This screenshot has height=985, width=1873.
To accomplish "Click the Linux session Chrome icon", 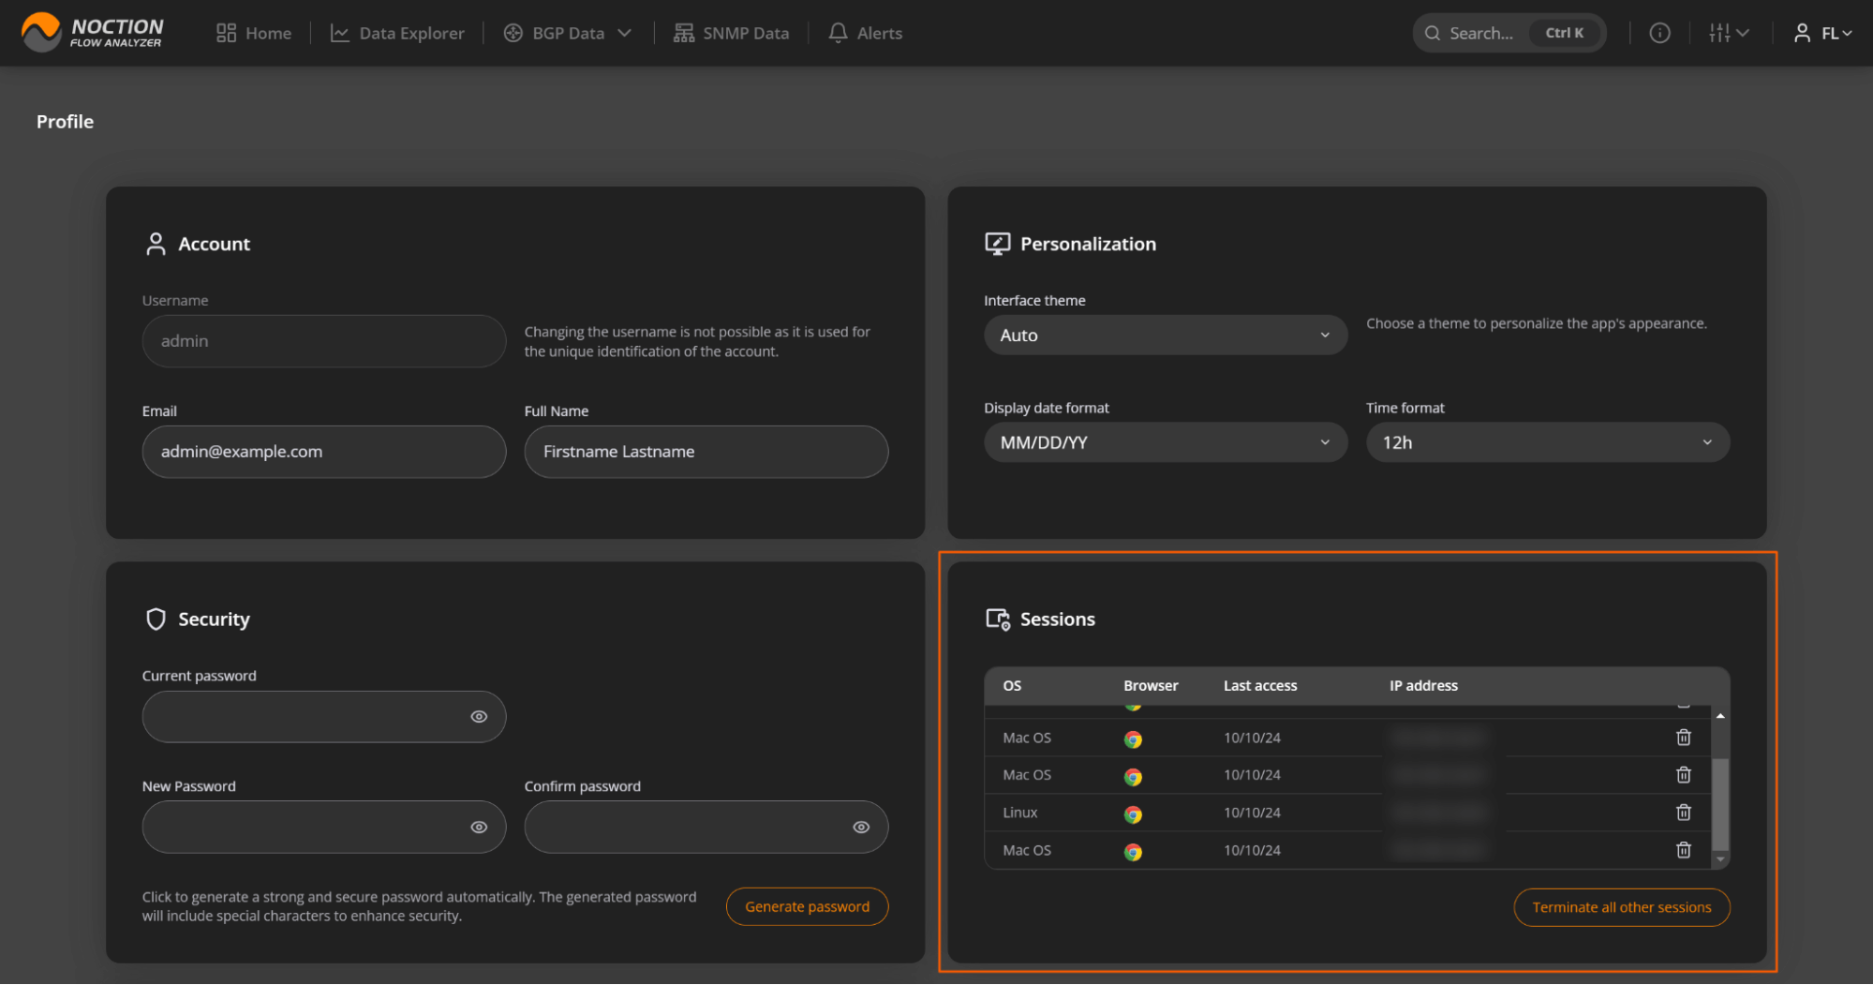I will click(1133, 814).
